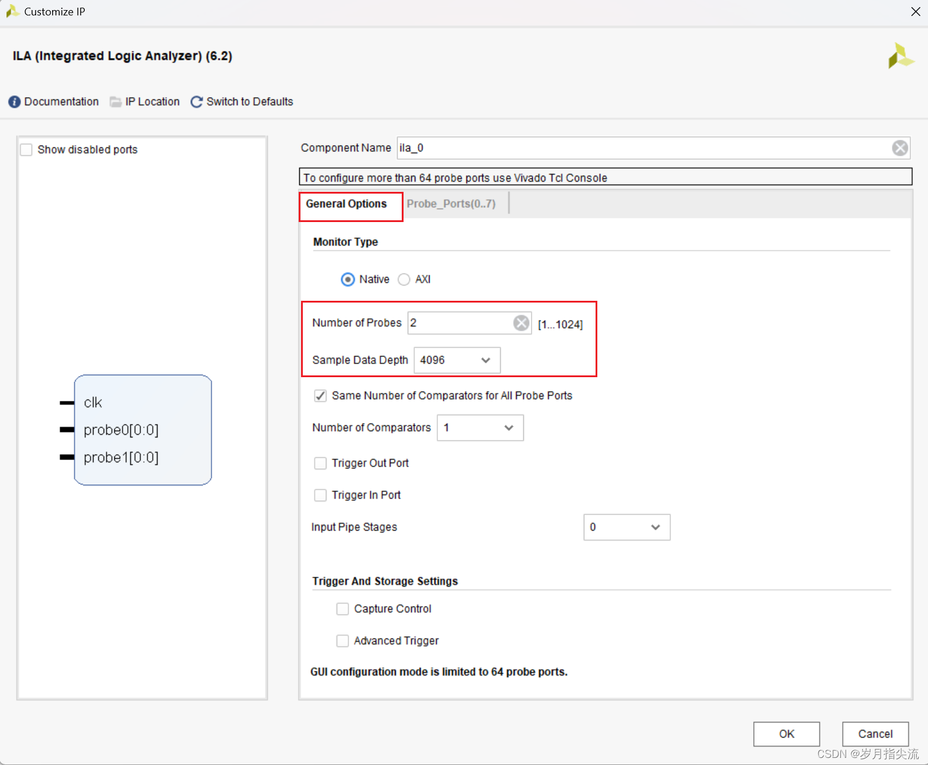This screenshot has height=765, width=928.
Task: Click Switch to Defaults
Action: pos(249,102)
